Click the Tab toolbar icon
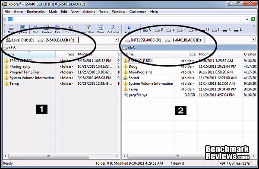Image resolution: width=259 pixels, height=169 pixels. click(57, 29)
